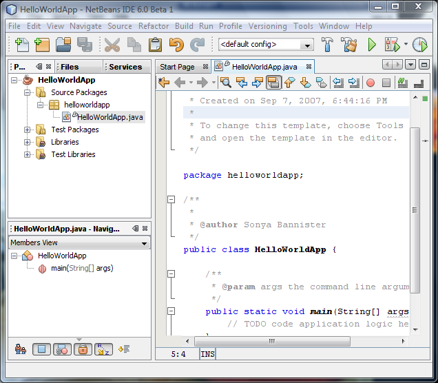The height and width of the screenshot is (383, 438).
Task: Click the New Project toolbar icon
Action: click(x=42, y=45)
